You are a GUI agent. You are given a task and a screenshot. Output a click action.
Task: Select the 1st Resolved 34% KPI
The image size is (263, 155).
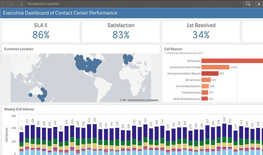tap(201, 31)
